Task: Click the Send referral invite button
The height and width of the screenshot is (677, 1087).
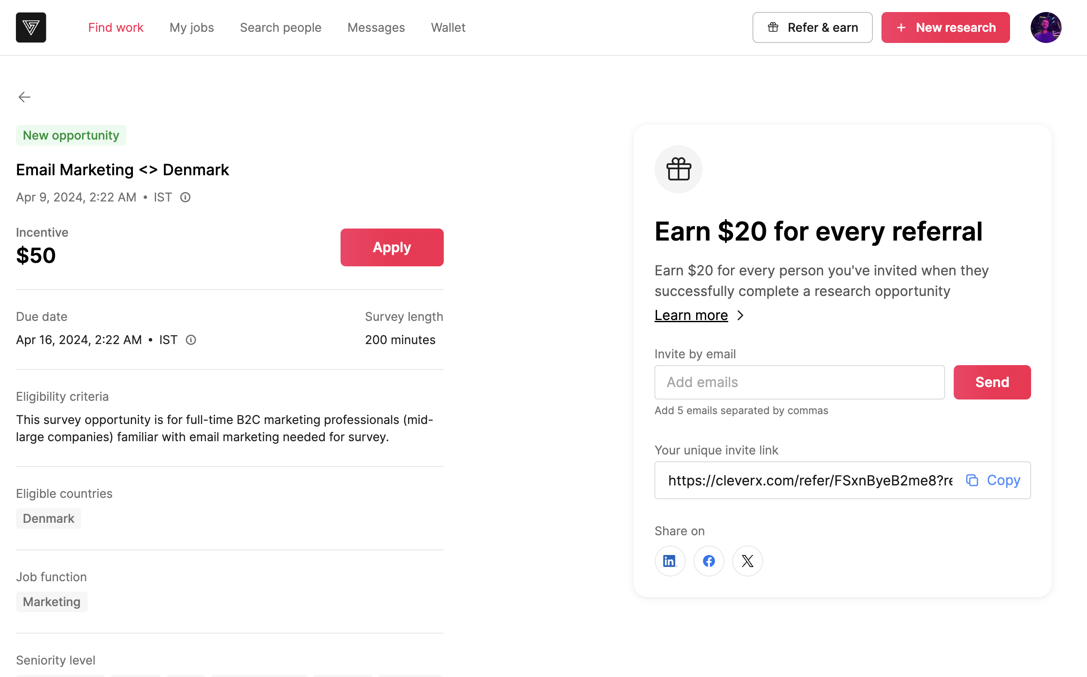Action: [x=992, y=382]
